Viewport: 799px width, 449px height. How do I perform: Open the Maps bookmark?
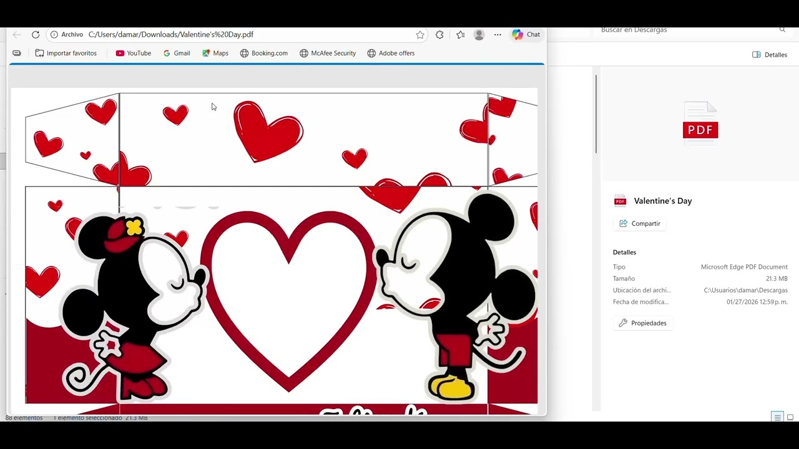(x=215, y=53)
